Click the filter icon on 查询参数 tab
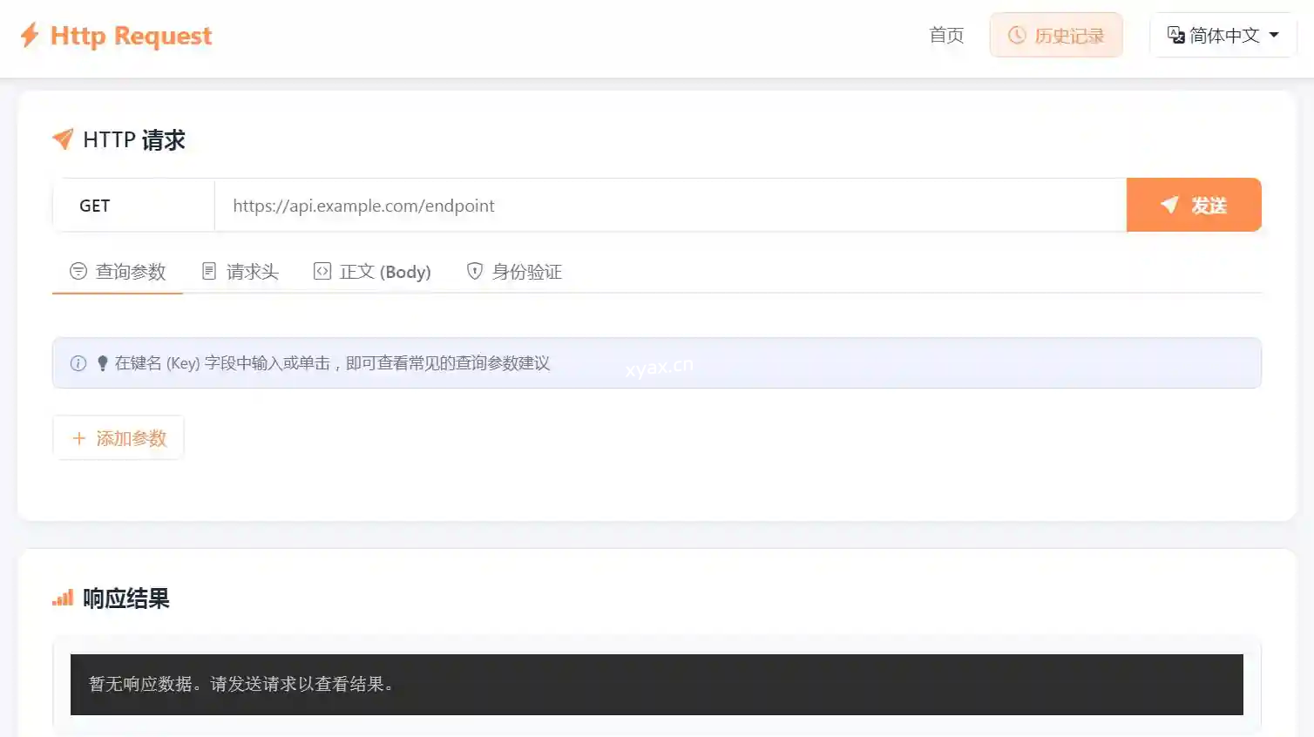Viewport: 1314px width, 737px height. tap(78, 272)
